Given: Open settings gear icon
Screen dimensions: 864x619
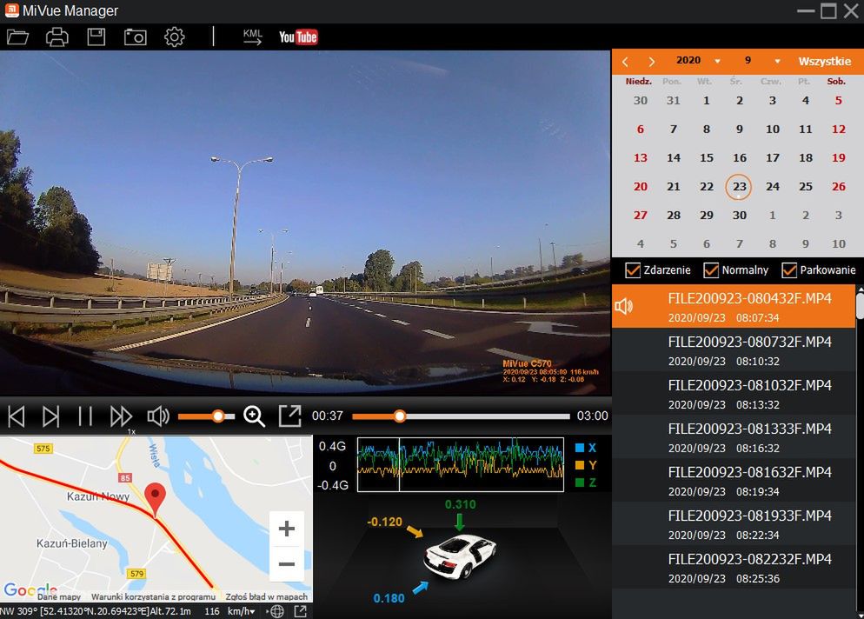Looking at the screenshot, I should click(175, 37).
